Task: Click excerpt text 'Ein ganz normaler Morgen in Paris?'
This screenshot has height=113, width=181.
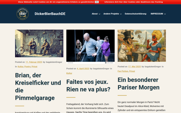Action: pyautogui.click(x=141, y=106)
